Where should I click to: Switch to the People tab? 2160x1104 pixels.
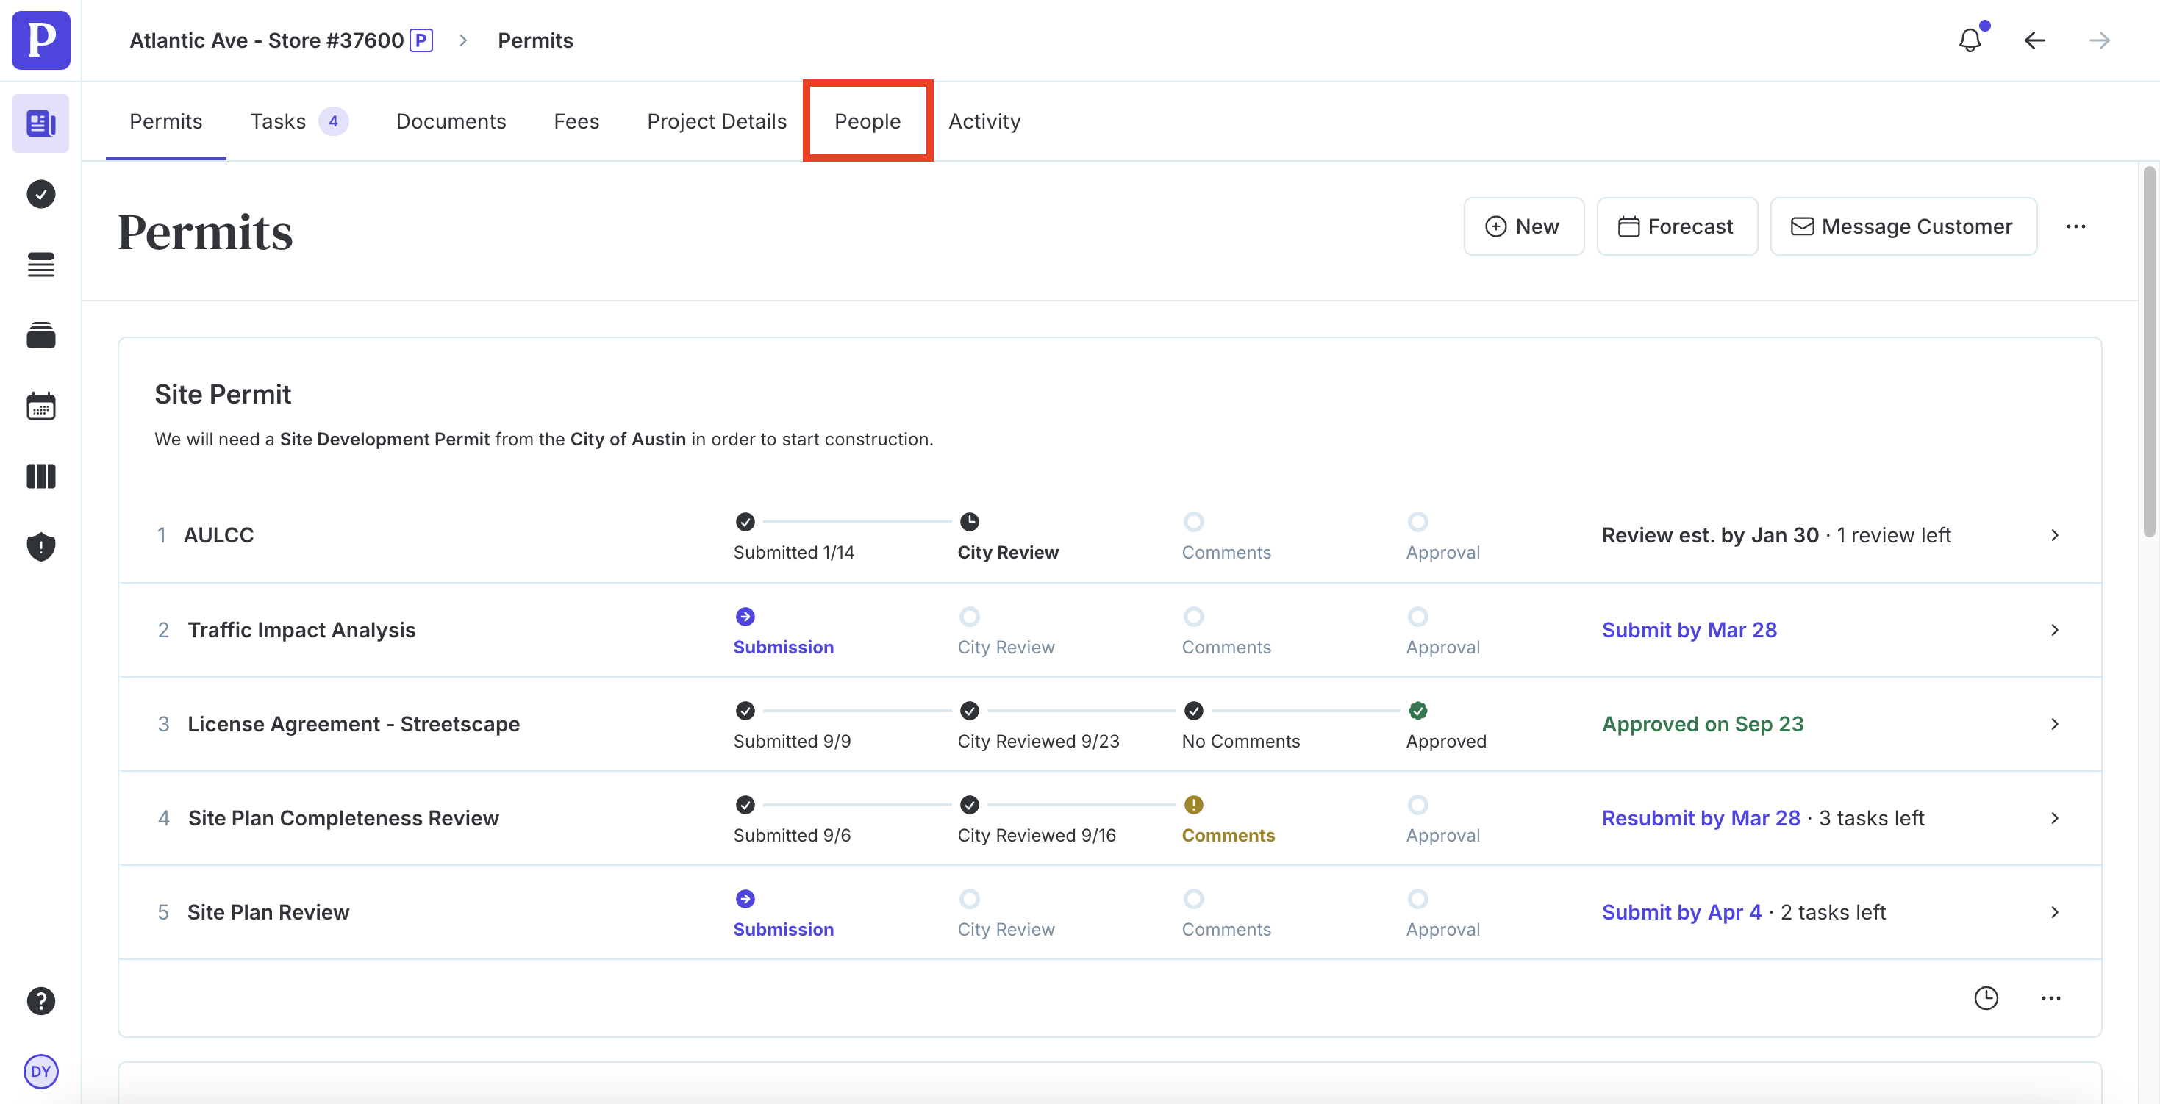tap(867, 121)
